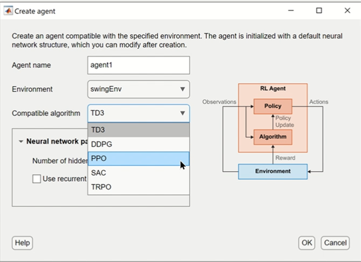Screen dimensions: 361x262
Task: Click the Cancel button
Action: pyautogui.click(x=335, y=243)
